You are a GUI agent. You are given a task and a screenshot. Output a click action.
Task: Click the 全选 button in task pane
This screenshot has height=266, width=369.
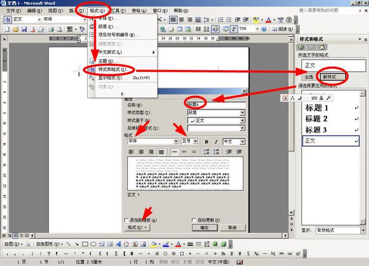[309, 77]
